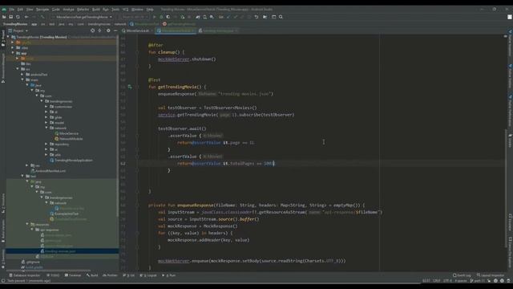Click the TrendingMovies breadcrumb
This screenshot has height=289, width=513.
(x=15, y=24)
